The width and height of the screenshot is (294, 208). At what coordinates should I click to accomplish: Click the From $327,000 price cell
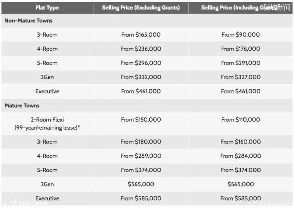coord(241,77)
